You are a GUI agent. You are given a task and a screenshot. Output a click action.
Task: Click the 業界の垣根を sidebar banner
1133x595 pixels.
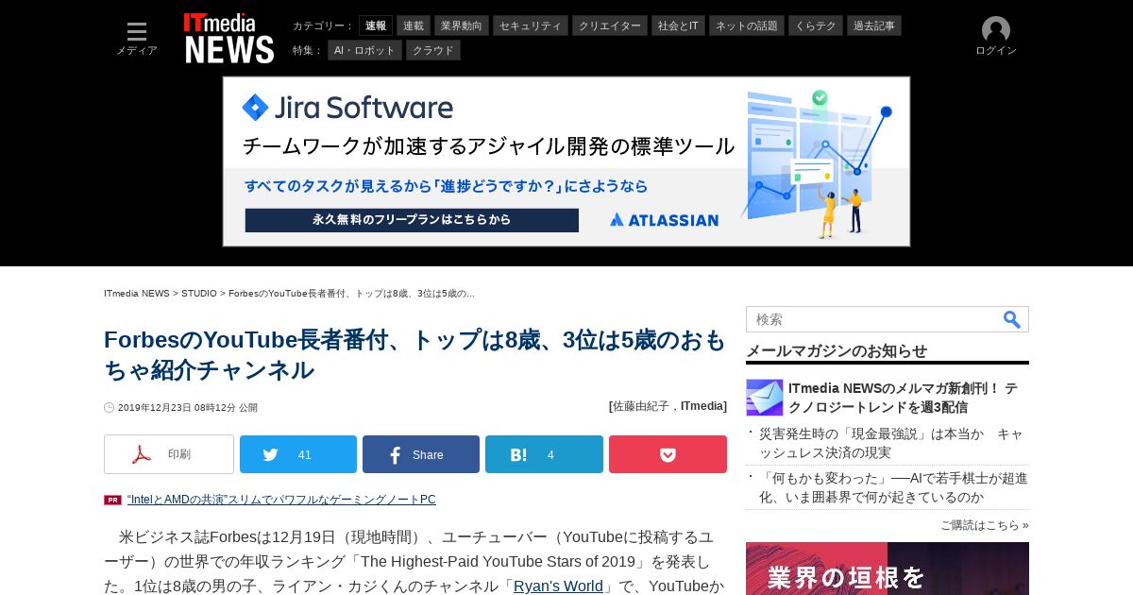[x=888, y=569]
